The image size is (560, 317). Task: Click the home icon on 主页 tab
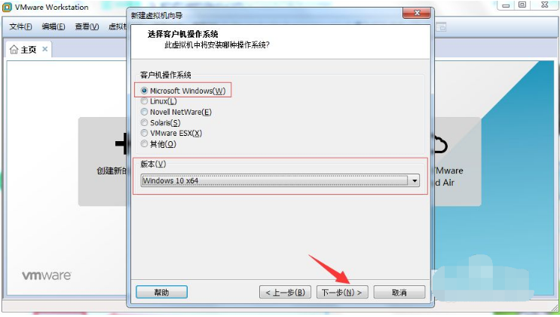tap(14, 49)
